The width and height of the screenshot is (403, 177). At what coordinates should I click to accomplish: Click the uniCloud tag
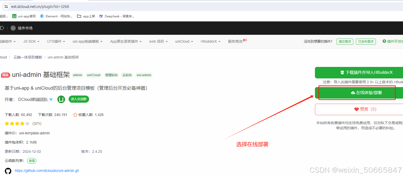[x=94, y=75]
